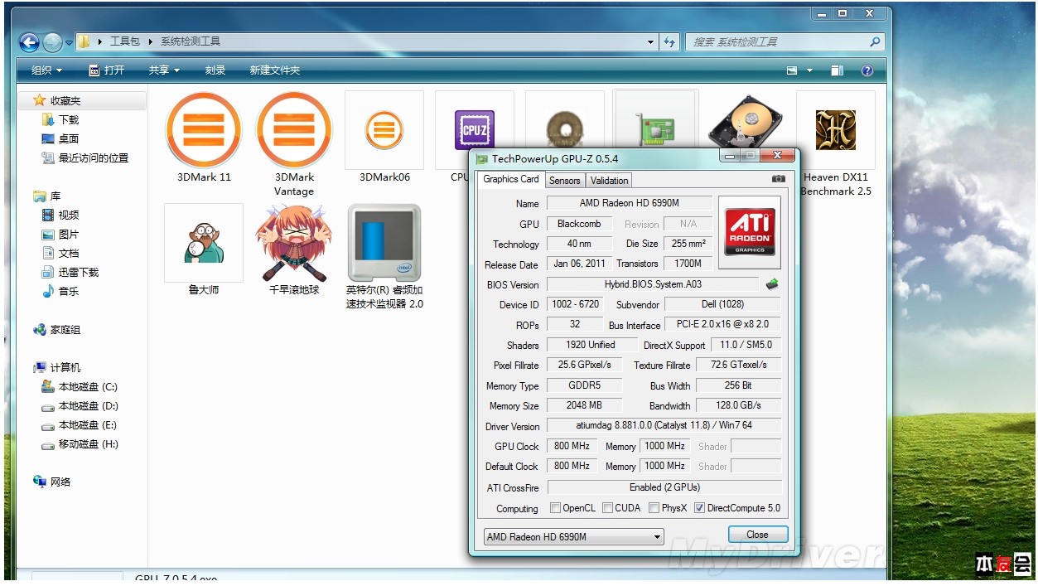Expand the 共享 dropdown menu
Viewport: 1038px width, 586px height.
tap(164, 70)
